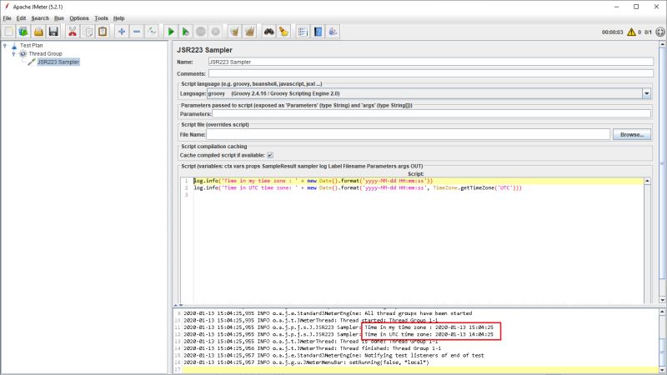Click the Help question mark icon
The image size is (667, 375).
(318, 32)
